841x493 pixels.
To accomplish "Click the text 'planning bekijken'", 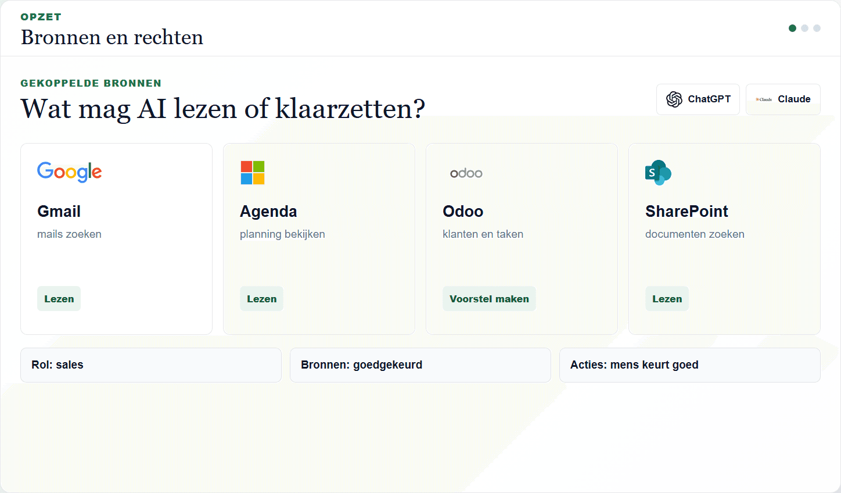I will tap(282, 234).
